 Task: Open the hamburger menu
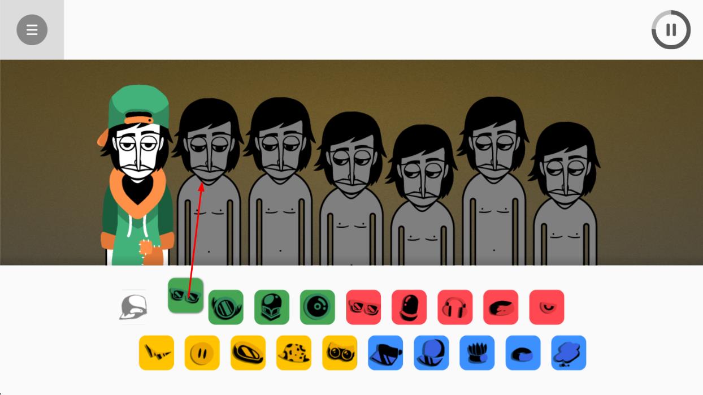click(x=32, y=29)
